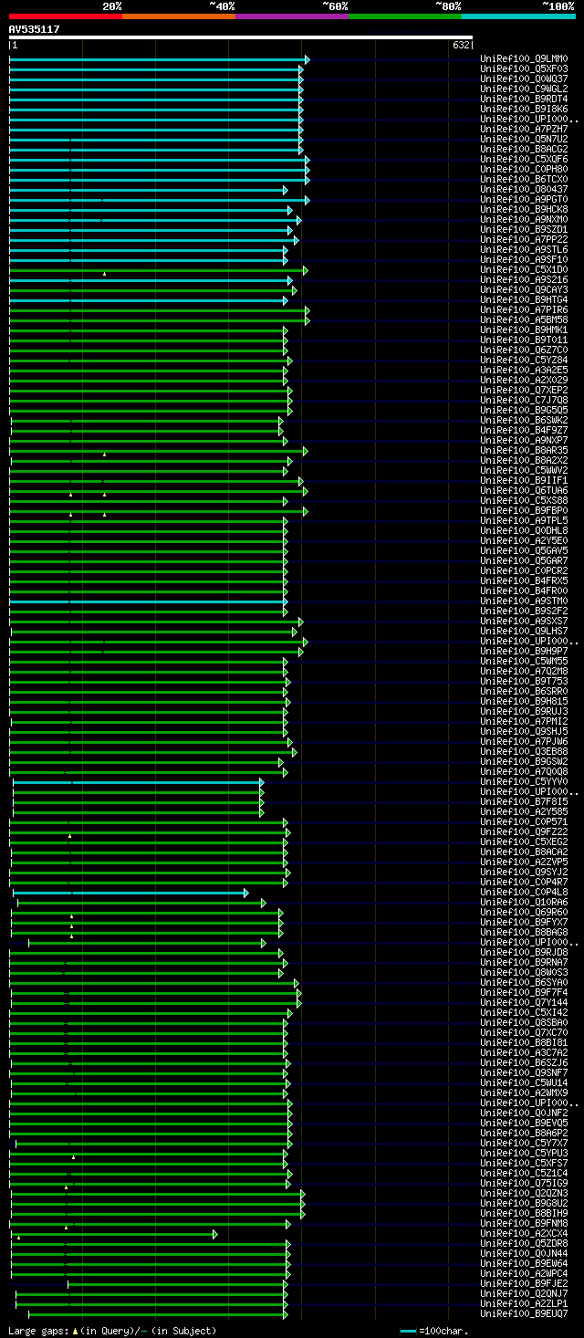
Task: Select hit label UniRef100_A3C7A2
Action: (x=524, y=1053)
